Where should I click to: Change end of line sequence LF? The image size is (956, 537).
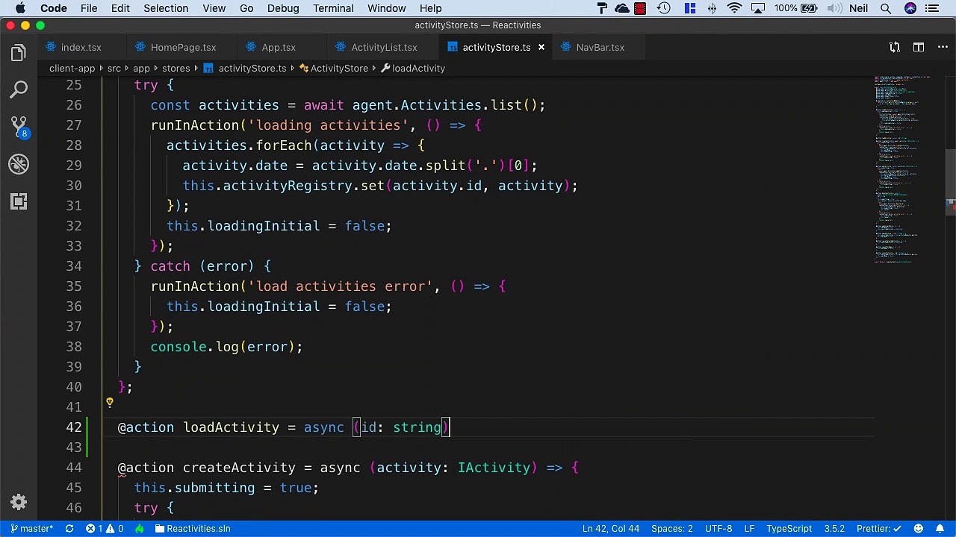click(x=749, y=528)
